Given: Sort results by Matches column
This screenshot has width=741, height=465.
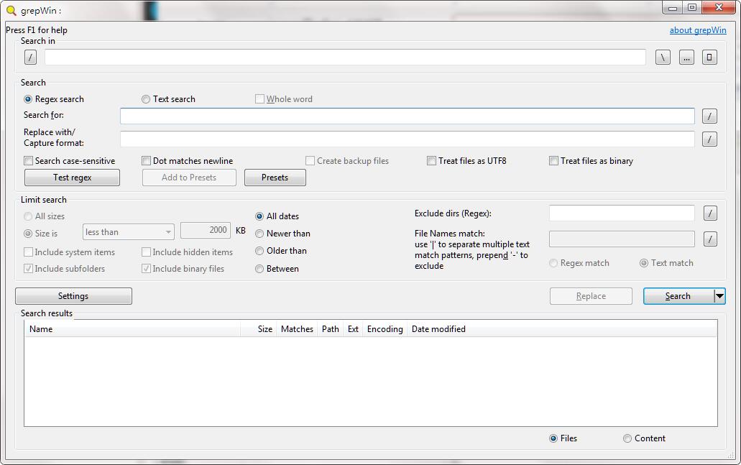Looking at the screenshot, I should click(x=298, y=329).
